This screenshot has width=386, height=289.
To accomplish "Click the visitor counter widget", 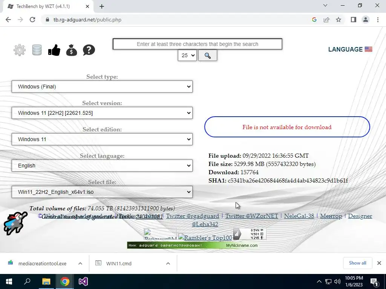I will pyautogui.click(x=250, y=234).
